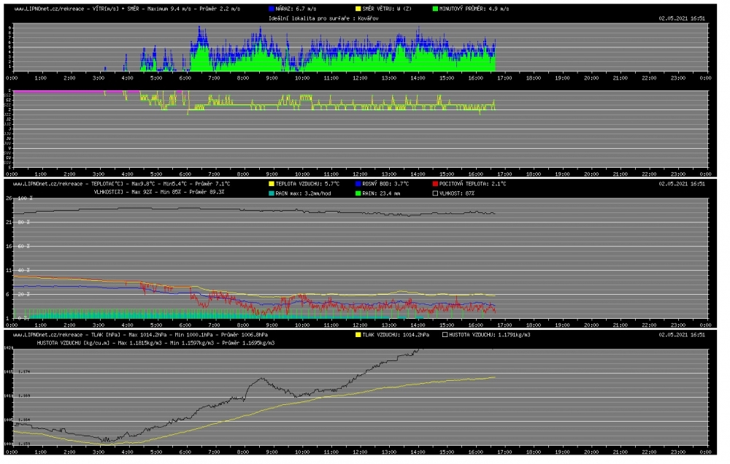This screenshot has height=464, width=730.
Task: Click the 'NÁRAZ: 6.7 m/s' label
Action: [296, 9]
